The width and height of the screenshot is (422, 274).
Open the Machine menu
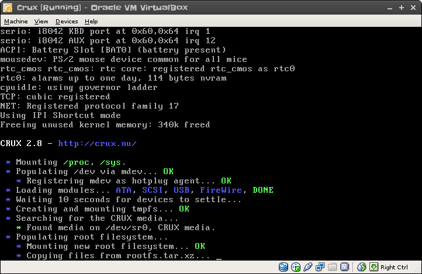click(16, 21)
